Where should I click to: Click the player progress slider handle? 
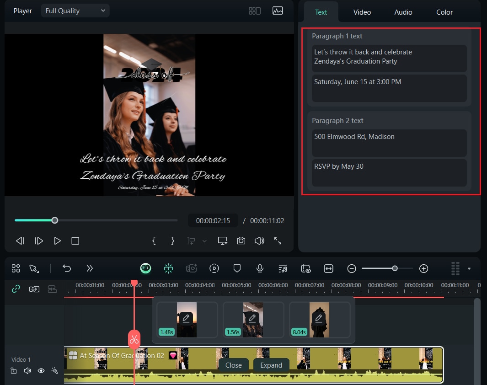pos(55,220)
